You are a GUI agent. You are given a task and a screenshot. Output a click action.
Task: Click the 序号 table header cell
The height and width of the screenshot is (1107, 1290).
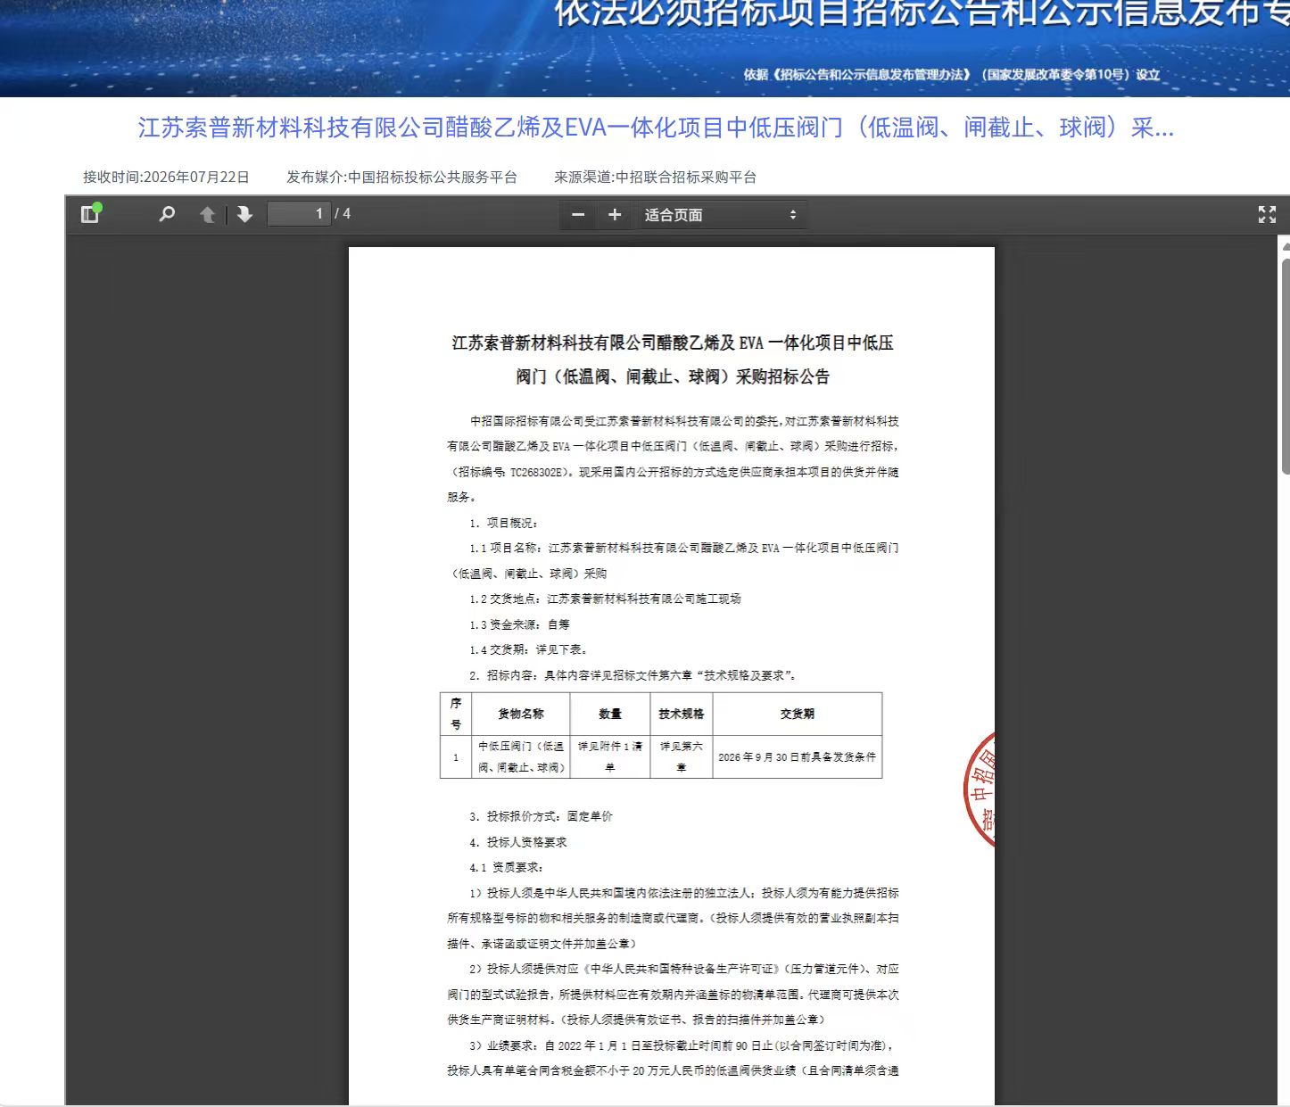point(456,714)
